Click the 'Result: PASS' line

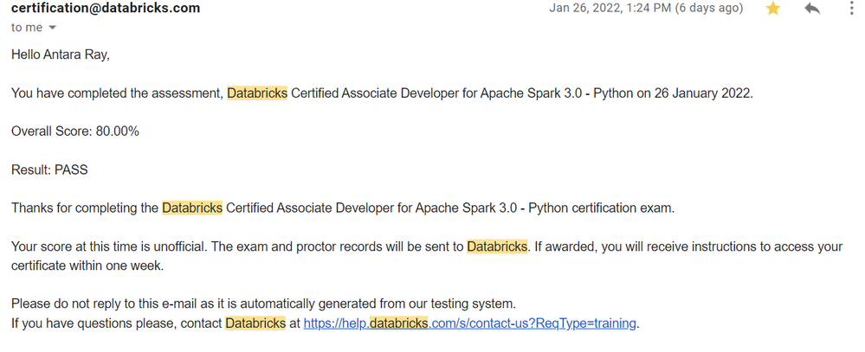click(x=49, y=170)
